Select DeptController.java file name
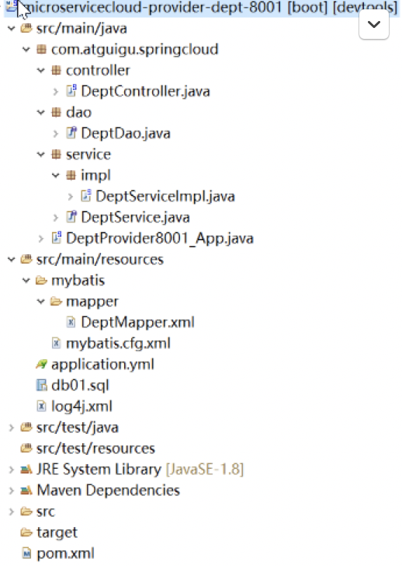 pyautogui.click(x=146, y=91)
